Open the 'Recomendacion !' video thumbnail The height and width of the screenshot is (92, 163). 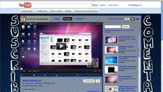111,80
